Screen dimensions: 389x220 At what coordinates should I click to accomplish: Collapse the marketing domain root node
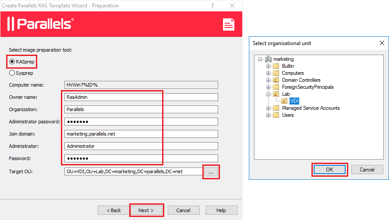pos(260,59)
